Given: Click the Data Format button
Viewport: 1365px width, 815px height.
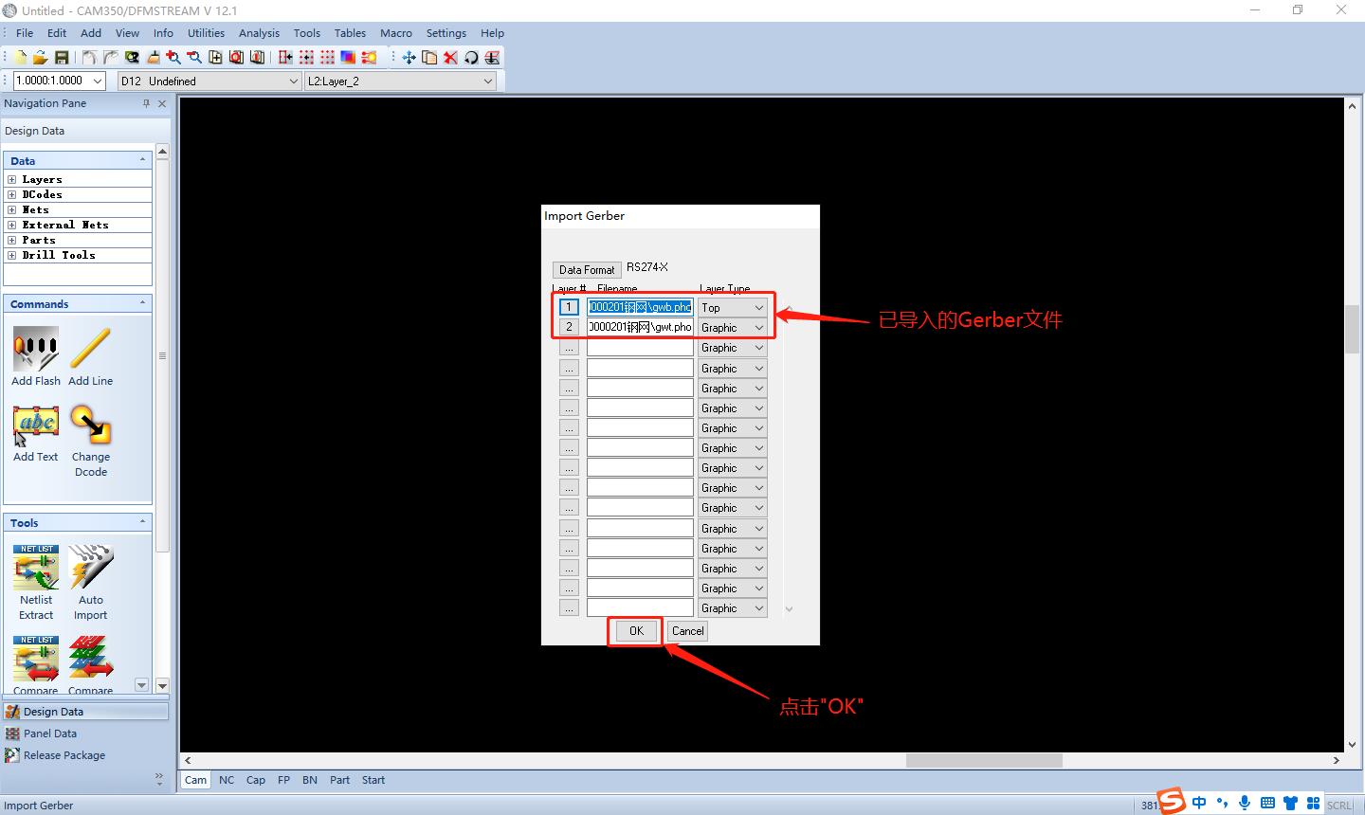Looking at the screenshot, I should (587, 270).
